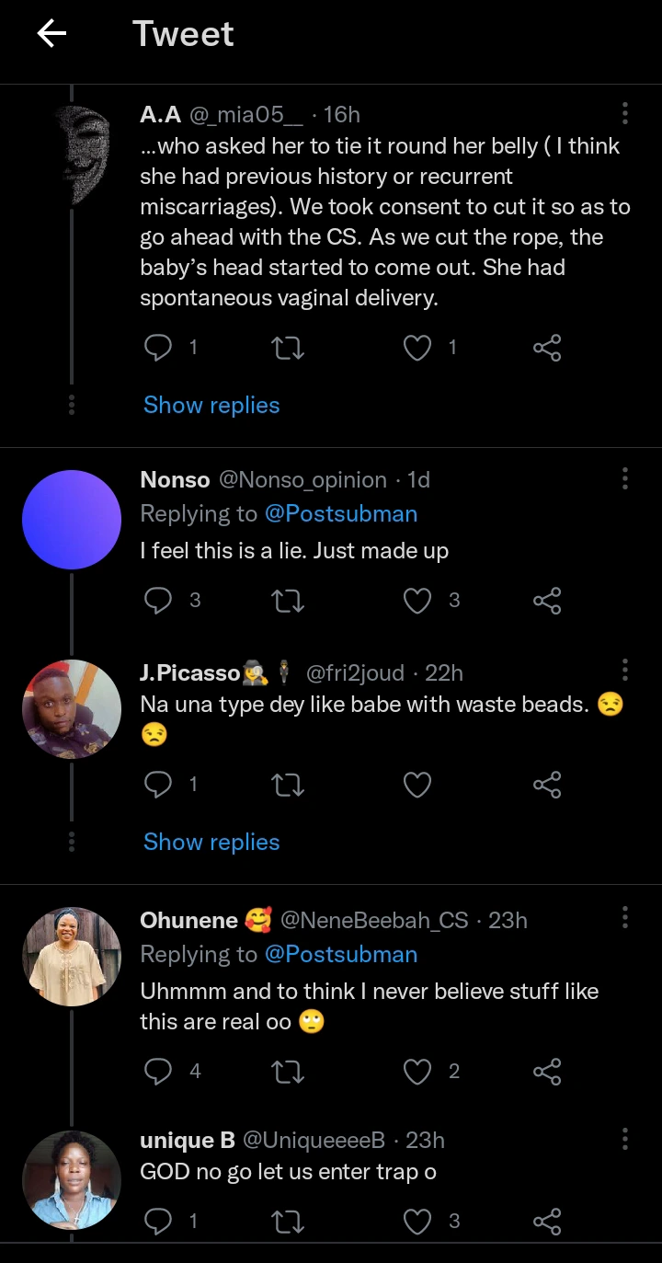Open more options on Ohunene's tweet
The image size is (662, 1263).
coord(625,917)
